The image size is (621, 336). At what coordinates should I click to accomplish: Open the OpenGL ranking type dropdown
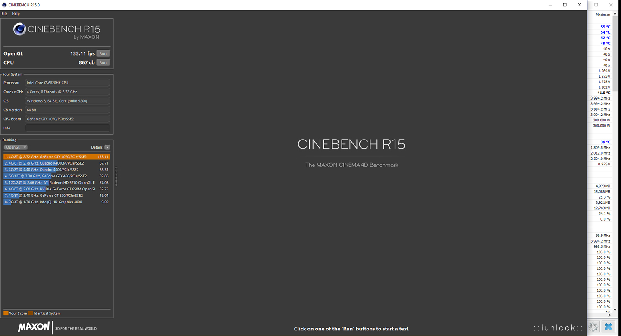point(16,147)
